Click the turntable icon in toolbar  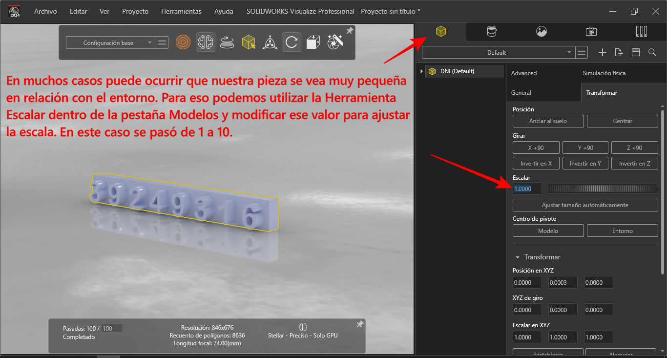pyautogui.click(x=226, y=42)
